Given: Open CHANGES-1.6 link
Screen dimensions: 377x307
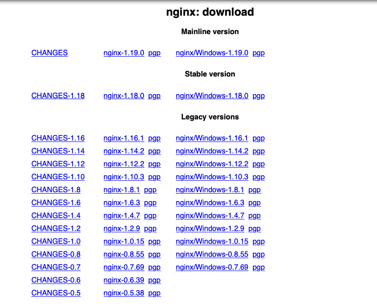Looking at the screenshot, I should coord(56,203).
